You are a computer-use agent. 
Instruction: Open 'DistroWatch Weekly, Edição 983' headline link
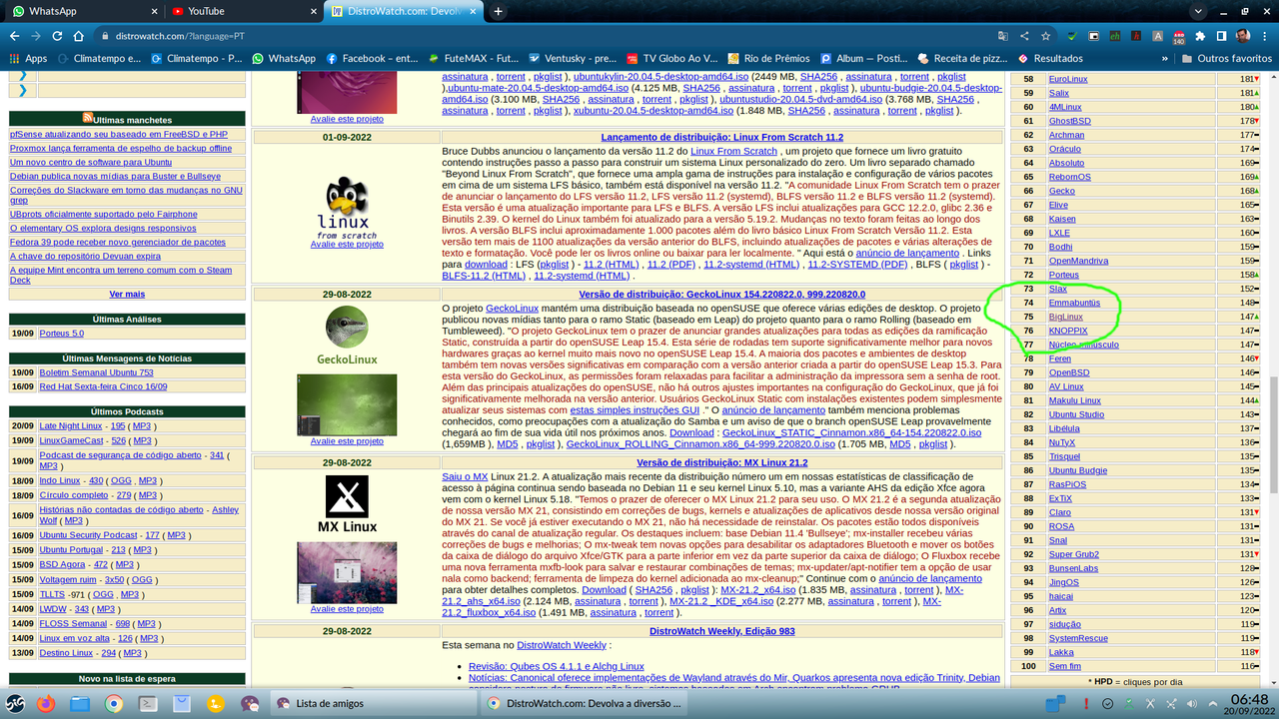(721, 631)
